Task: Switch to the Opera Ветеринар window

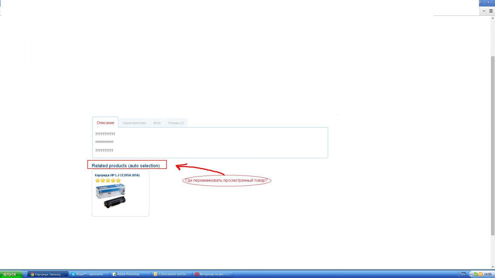Action: point(213,274)
